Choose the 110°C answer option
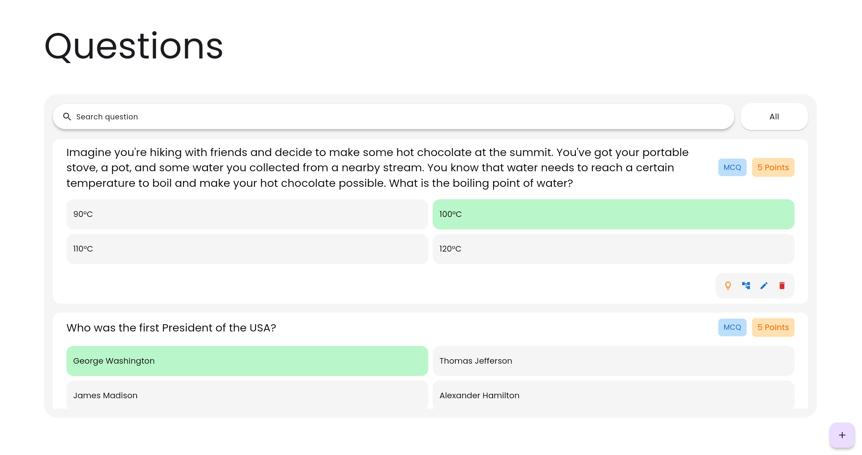This screenshot has width=862, height=455. (247, 249)
